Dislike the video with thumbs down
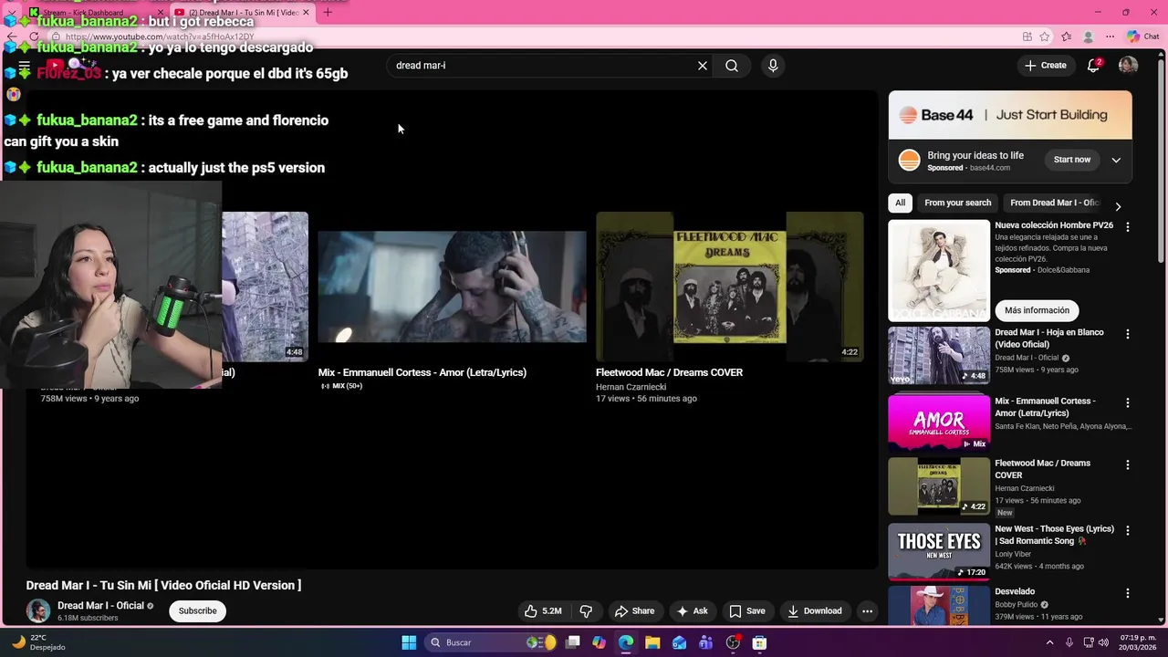1168x657 pixels. 586,611
